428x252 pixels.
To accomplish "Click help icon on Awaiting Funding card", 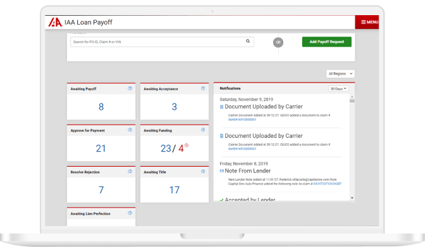I will [x=203, y=130].
